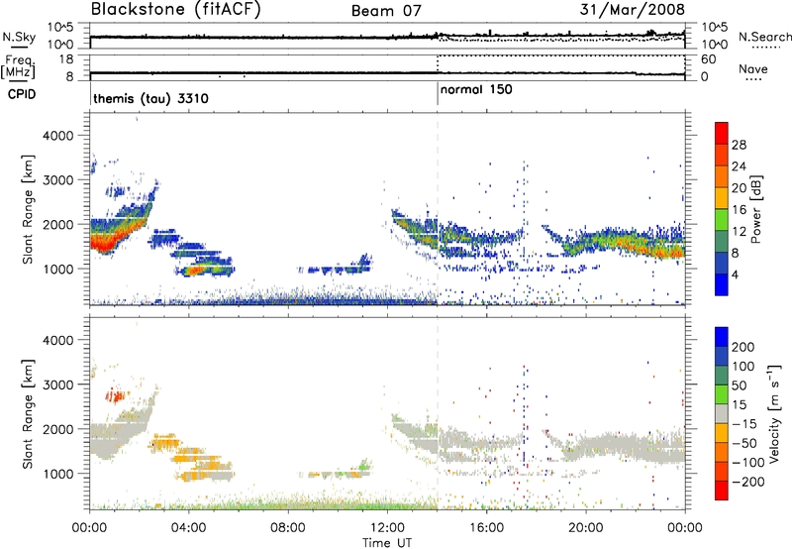Select the '12' label on power colorbar

pos(739,232)
